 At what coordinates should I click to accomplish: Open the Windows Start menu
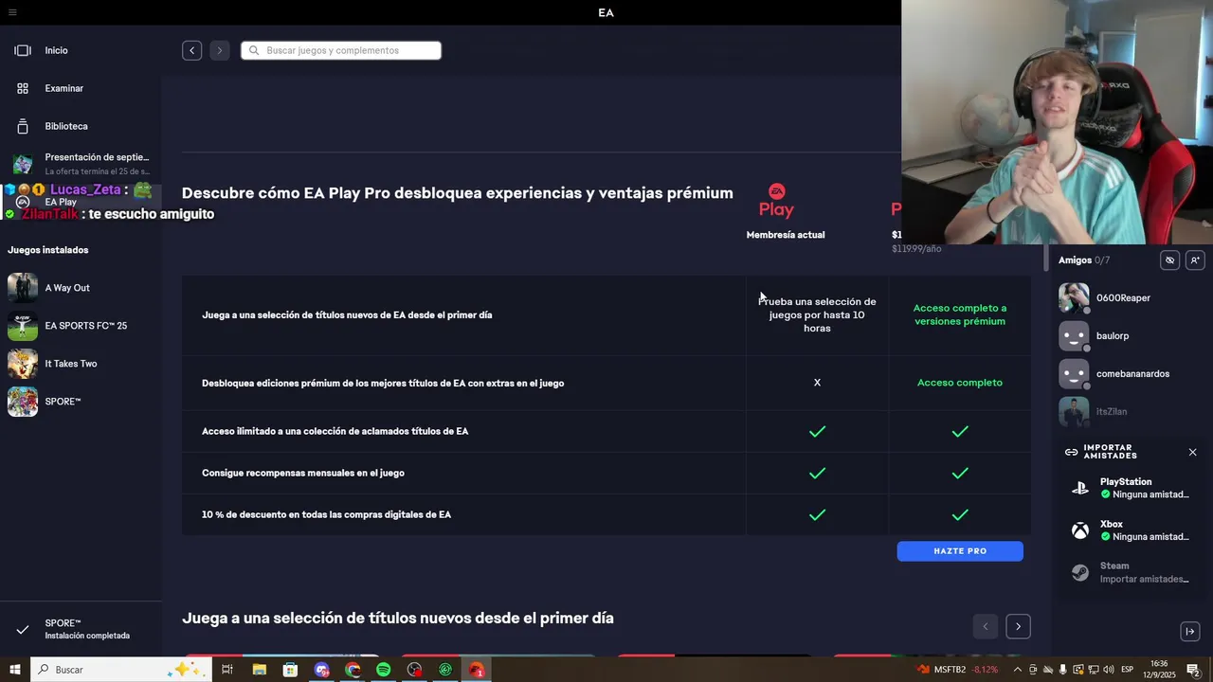(x=15, y=670)
